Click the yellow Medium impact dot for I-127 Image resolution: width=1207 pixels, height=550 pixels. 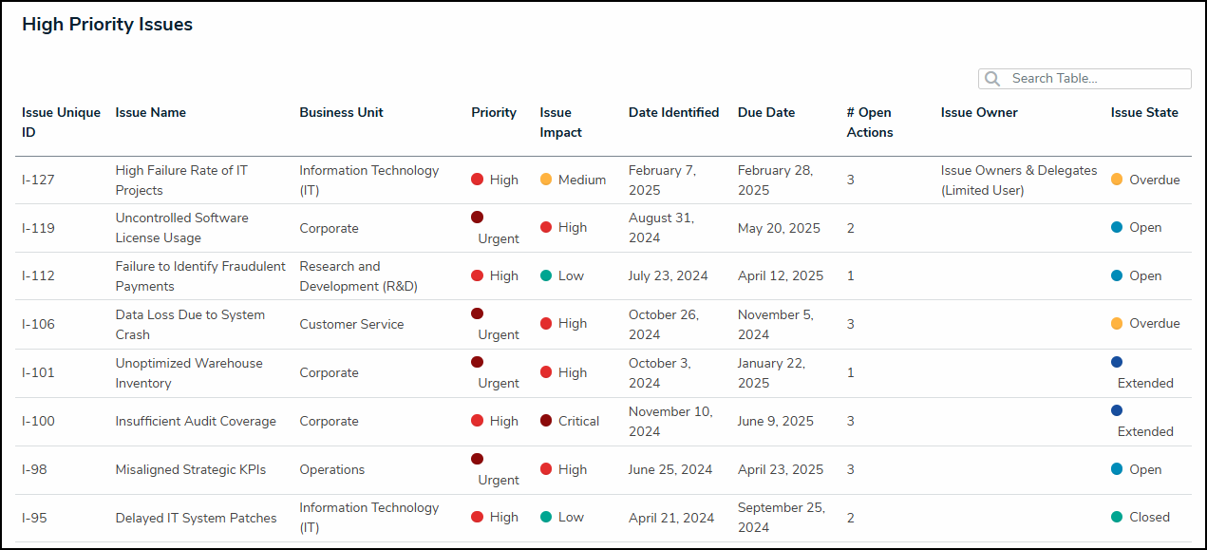pos(546,180)
